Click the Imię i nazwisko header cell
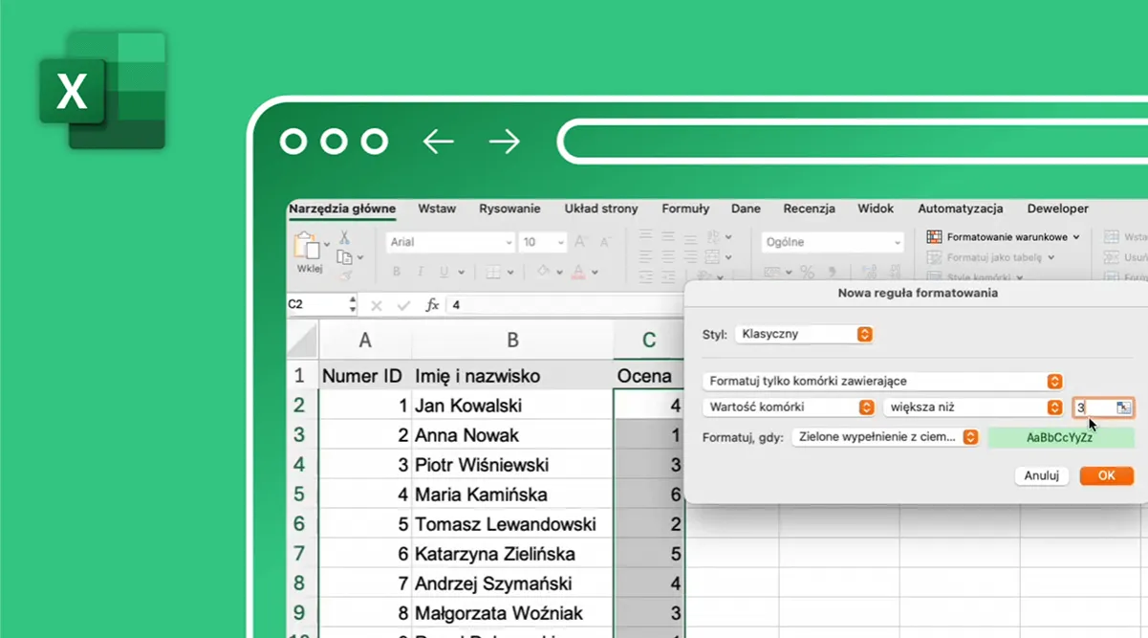The image size is (1148, 638). [512, 376]
